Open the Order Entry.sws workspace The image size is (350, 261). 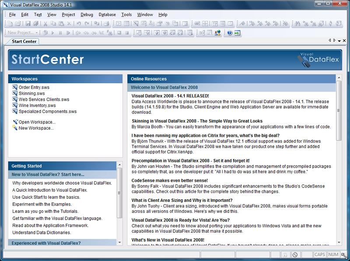click(x=34, y=88)
